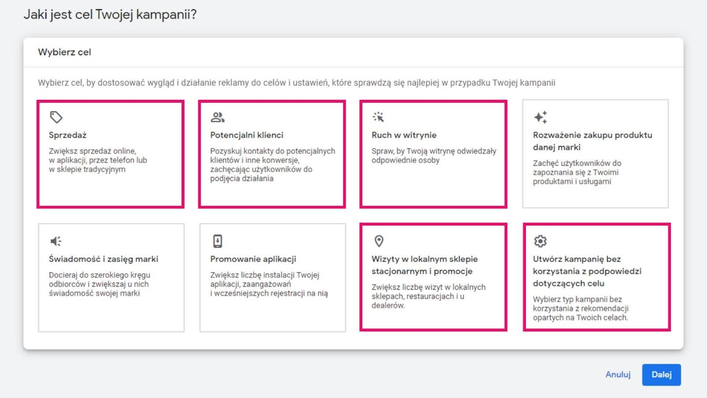The height and width of the screenshot is (398, 707).
Task: Click the Anuluj link
Action: point(618,375)
